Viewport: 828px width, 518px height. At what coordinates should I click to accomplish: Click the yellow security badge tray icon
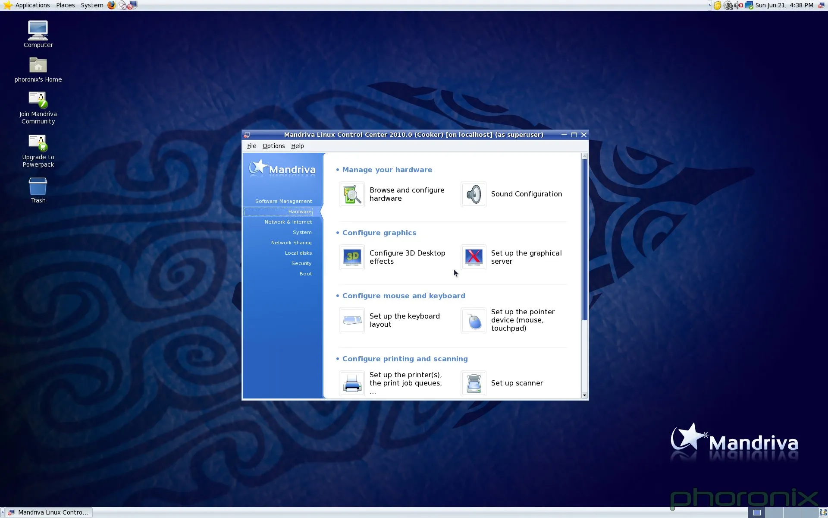click(717, 5)
